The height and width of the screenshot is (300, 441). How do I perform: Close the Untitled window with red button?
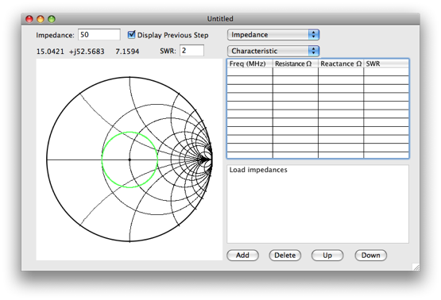pos(29,19)
